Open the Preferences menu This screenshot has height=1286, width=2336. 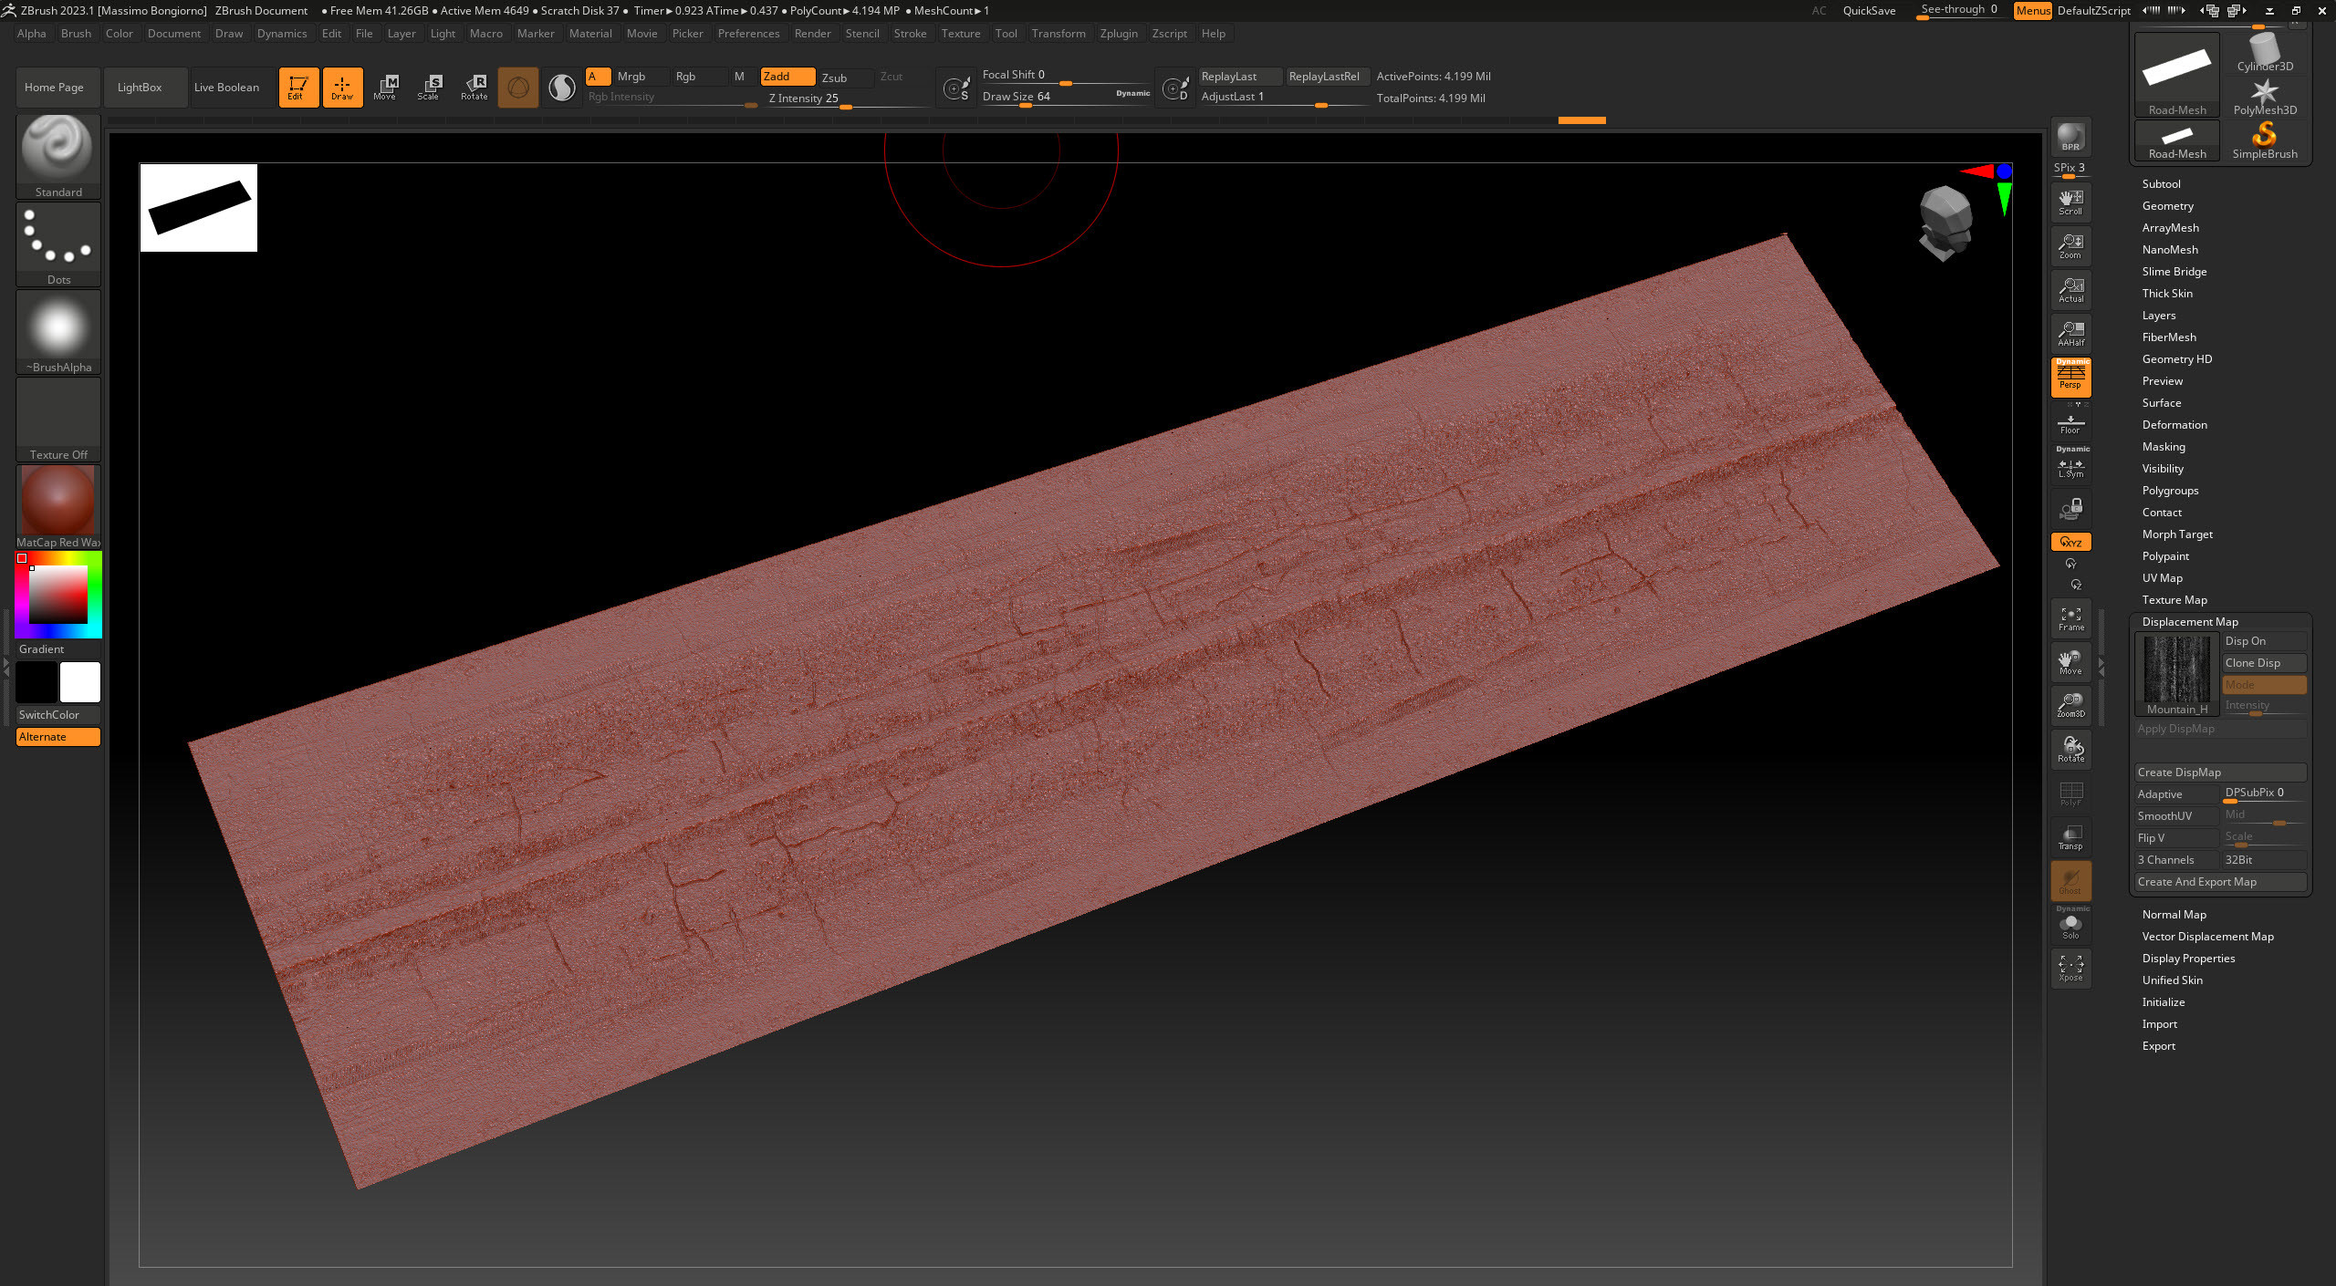[x=748, y=34]
